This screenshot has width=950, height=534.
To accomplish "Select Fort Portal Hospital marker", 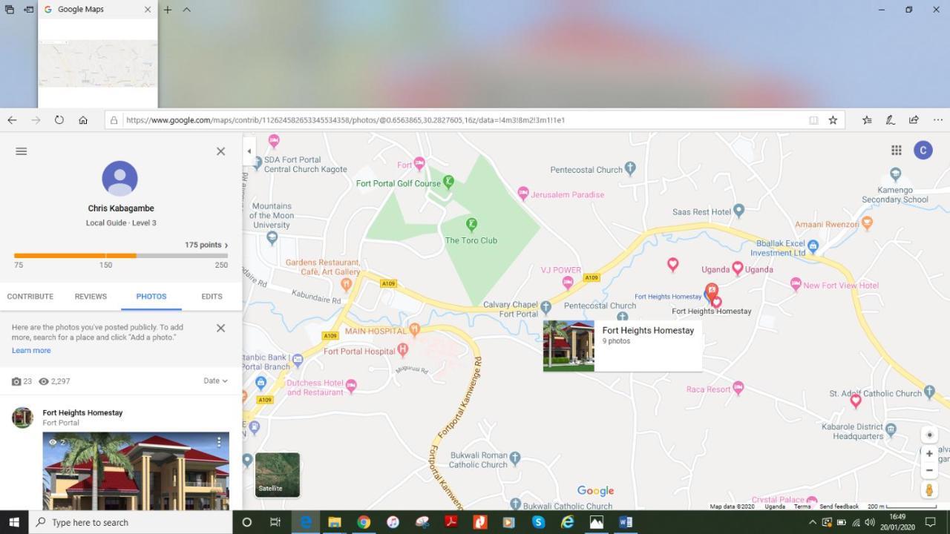I will pyautogui.click(x=402, y=349).
